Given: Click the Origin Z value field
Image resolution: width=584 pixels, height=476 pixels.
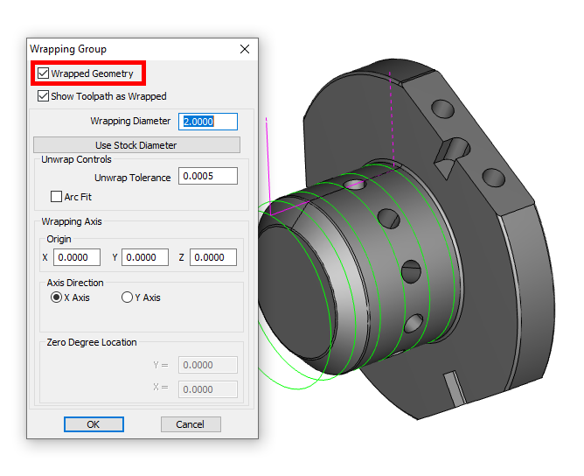Looking at the screenshot, I should click(213, 257).
